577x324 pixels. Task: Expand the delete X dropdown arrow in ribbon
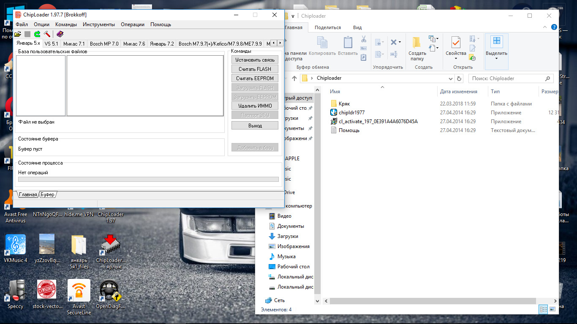tap(400, 42)
